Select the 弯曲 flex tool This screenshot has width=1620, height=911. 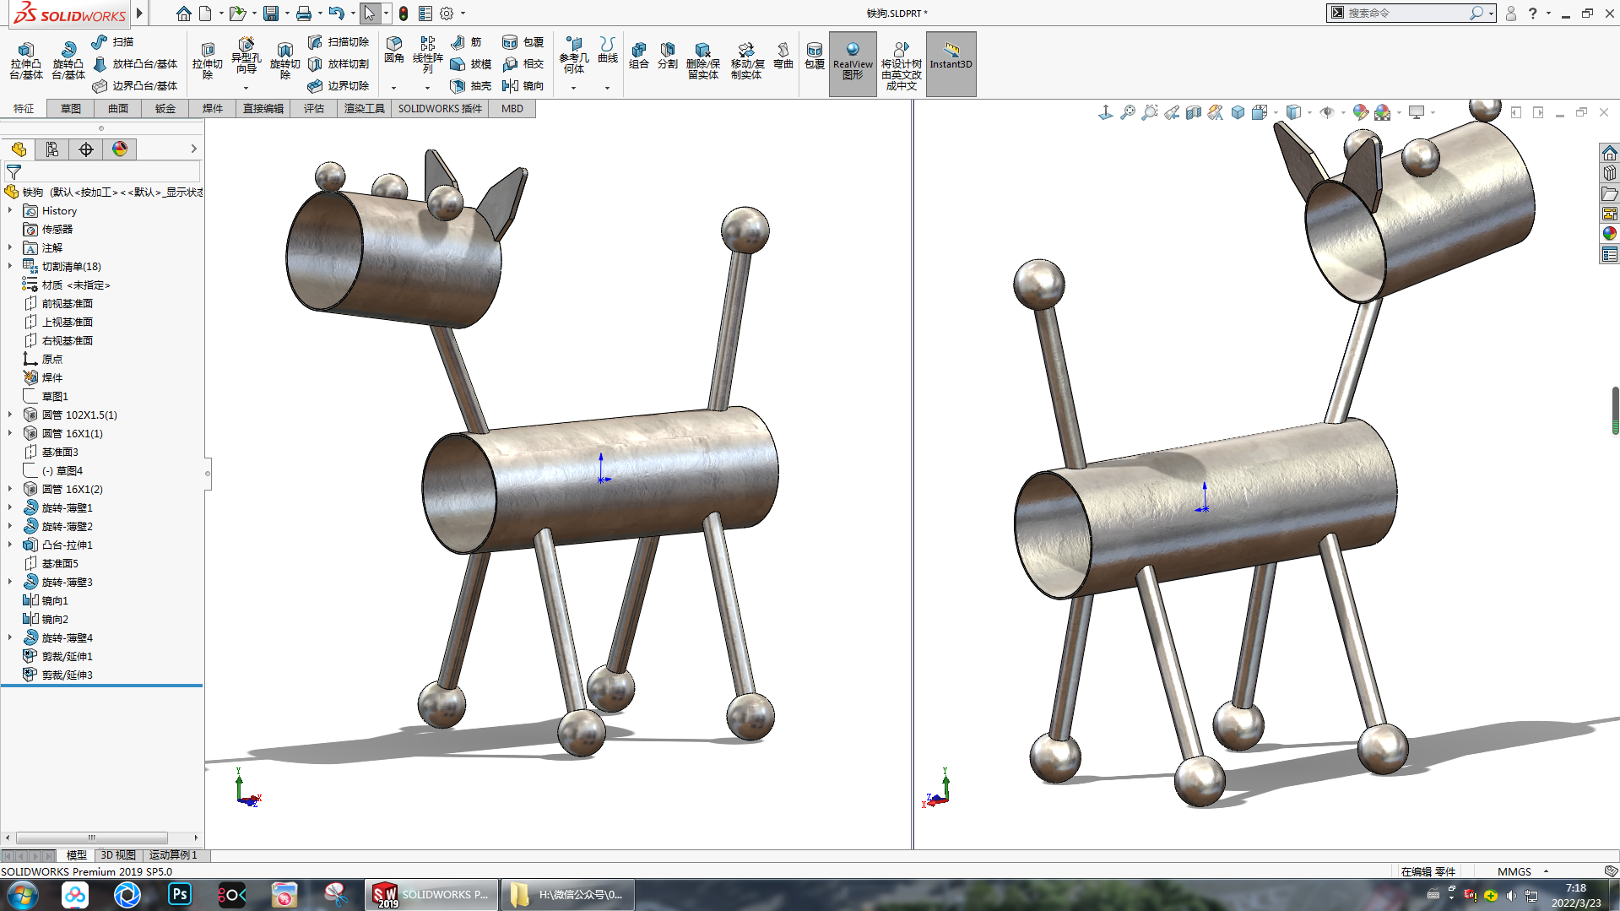pyautogui.click(x=783, y=56)
